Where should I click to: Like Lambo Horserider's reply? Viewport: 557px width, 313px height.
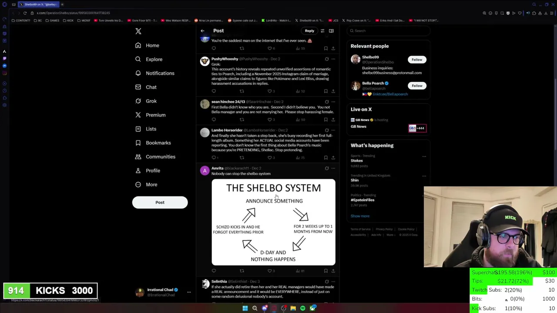pyautogui.click(x=270, y=158)
